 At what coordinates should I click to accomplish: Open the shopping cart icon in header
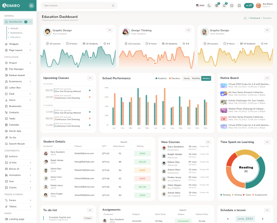pyautogui.click(x=217, y=6)
